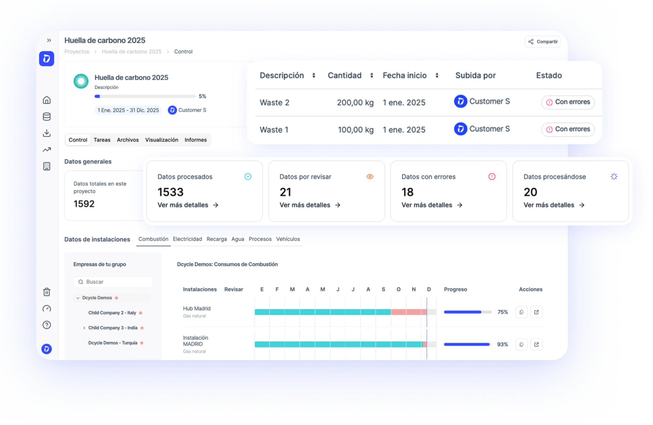Click the downloads icon in the sidebar
The image size is (653, 425).
pyautogui.click(x=47, y=133)
